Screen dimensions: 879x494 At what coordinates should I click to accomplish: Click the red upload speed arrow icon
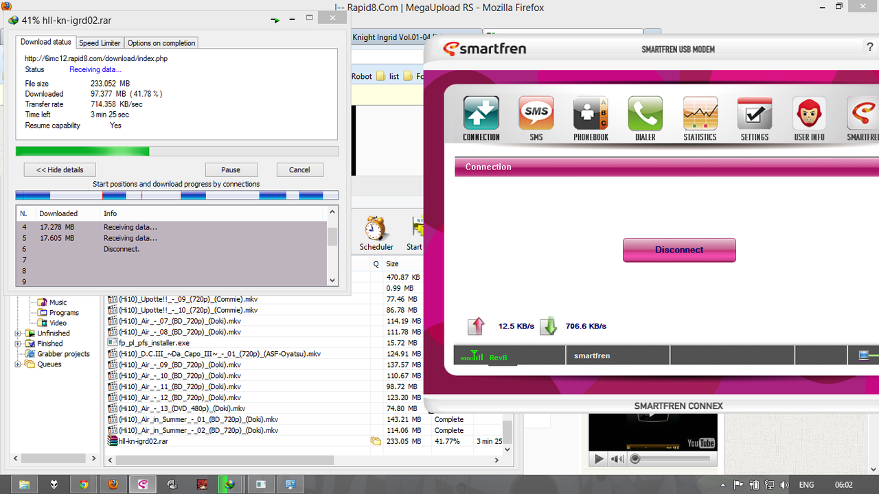coord(477,326)
